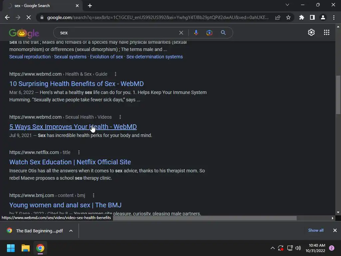This screenshot has height=256, width=341.
Task: Bookmark this page with the star
Action: click(288, 17)
